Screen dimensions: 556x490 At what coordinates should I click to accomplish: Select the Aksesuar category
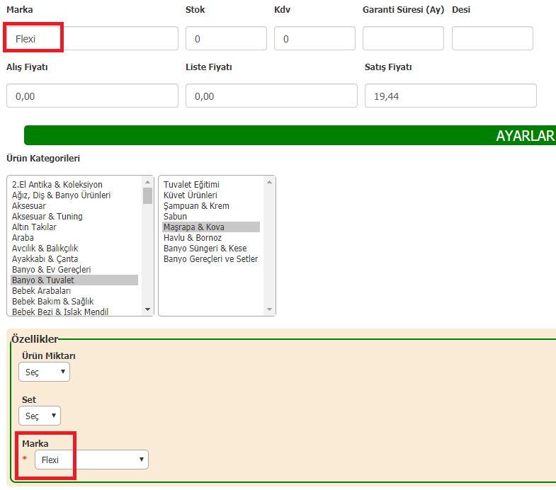(x=74, y=205)
